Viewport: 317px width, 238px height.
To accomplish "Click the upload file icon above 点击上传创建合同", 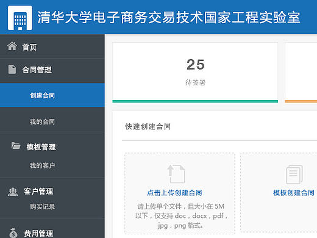I will click(176, 174).
